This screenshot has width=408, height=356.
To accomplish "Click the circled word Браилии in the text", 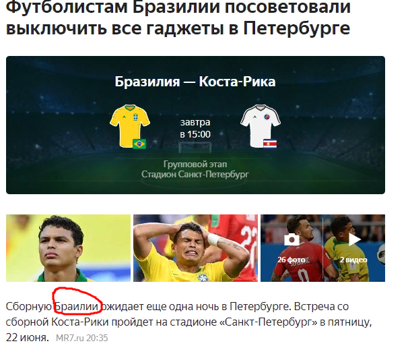I will [77, 307].
